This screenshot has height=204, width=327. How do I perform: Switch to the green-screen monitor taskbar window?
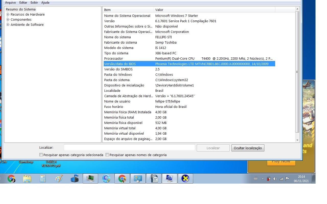click(90, 178)
